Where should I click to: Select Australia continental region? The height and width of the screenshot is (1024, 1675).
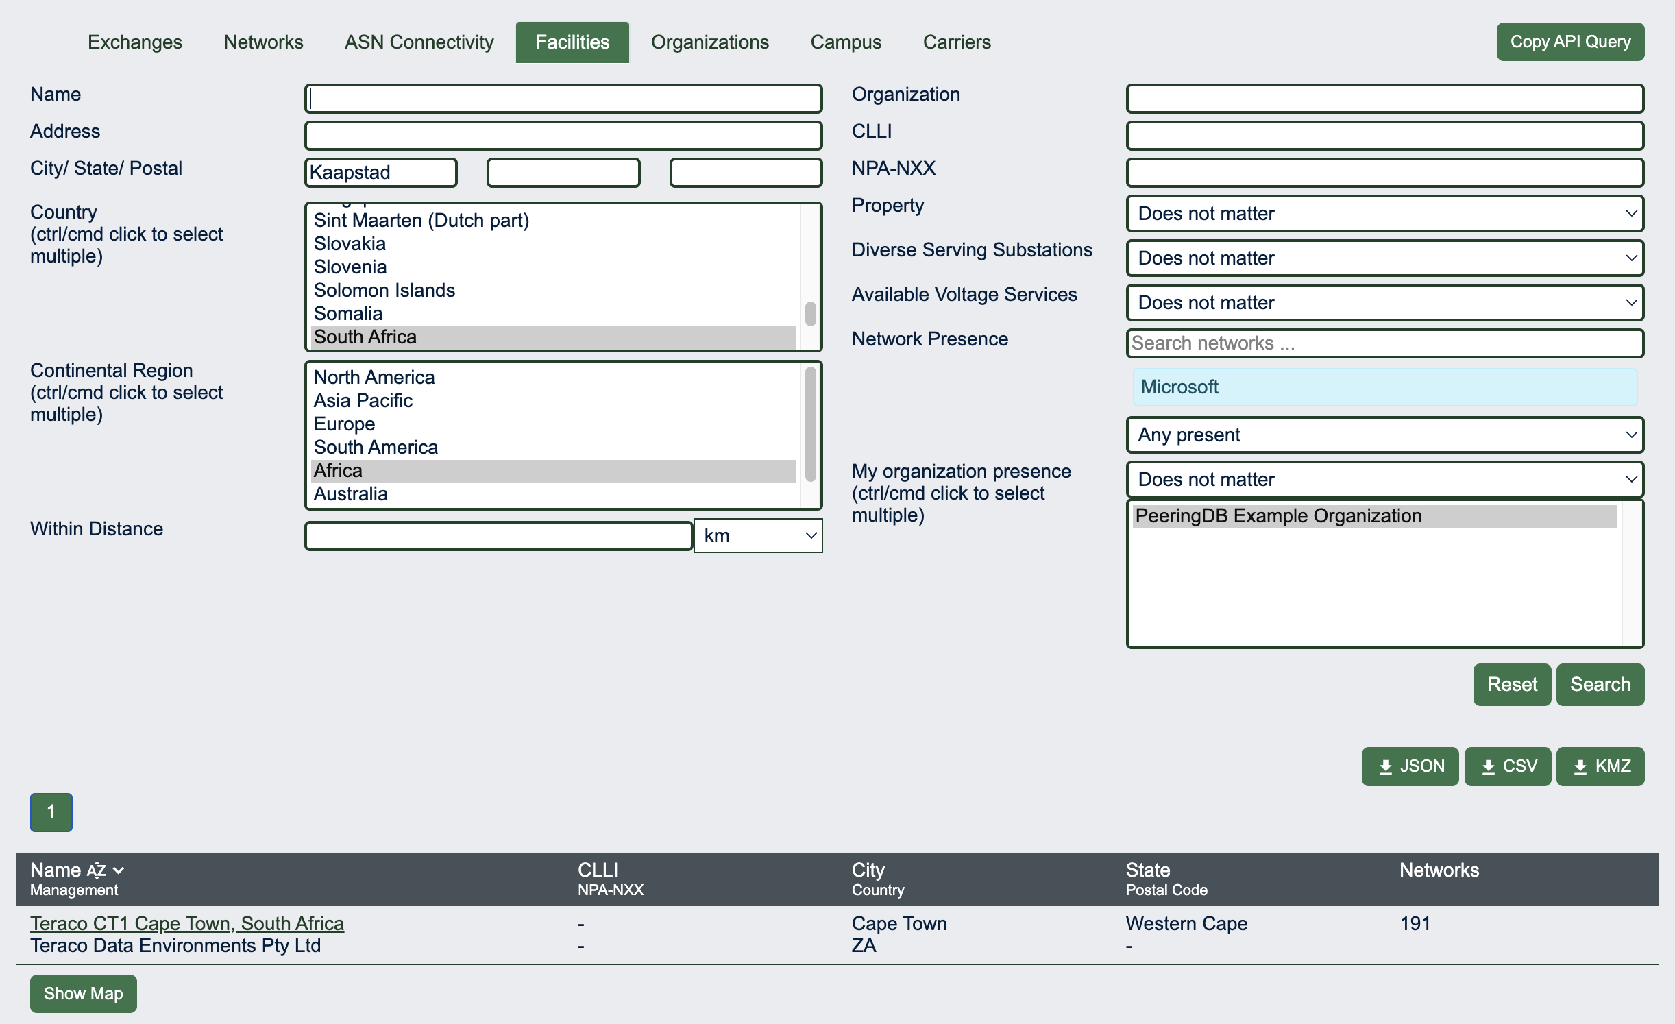(553, 494)
